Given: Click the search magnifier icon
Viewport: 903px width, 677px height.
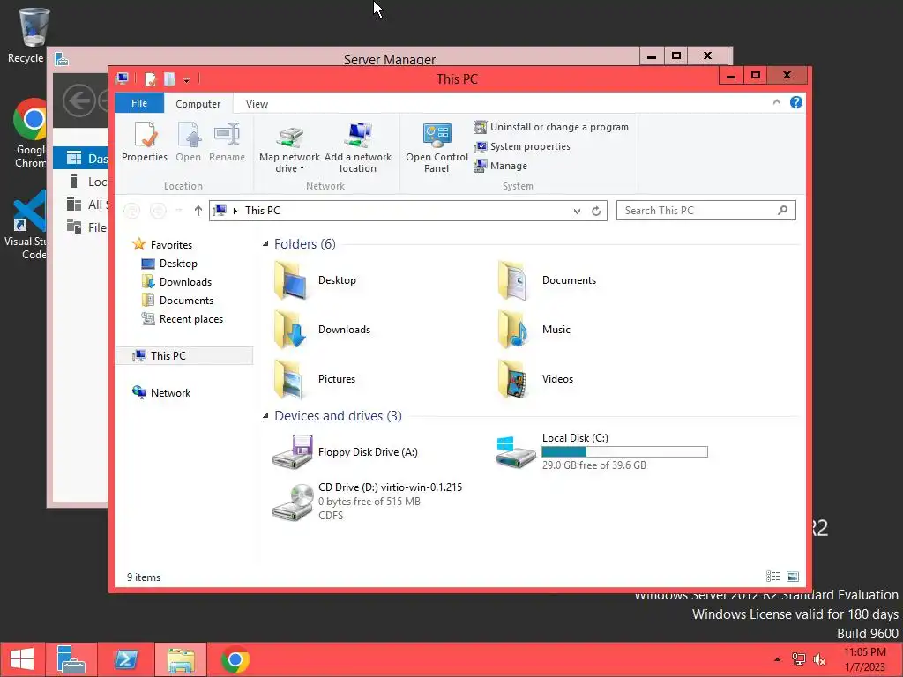Looking at the screenshot, I should point(783,210).
